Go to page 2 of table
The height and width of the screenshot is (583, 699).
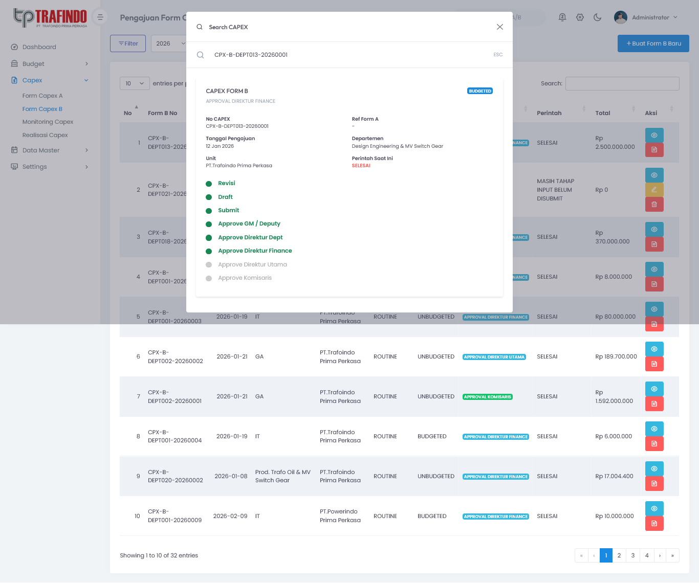[x=619, y=555]
